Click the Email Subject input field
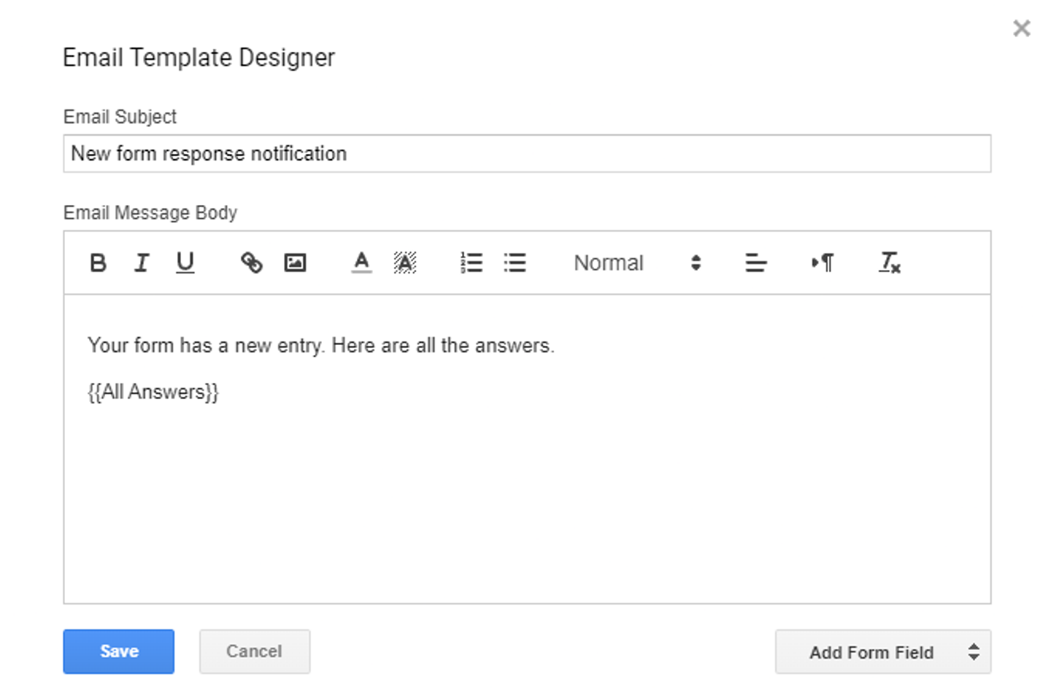1051x690 pixels. coord(526,154)
